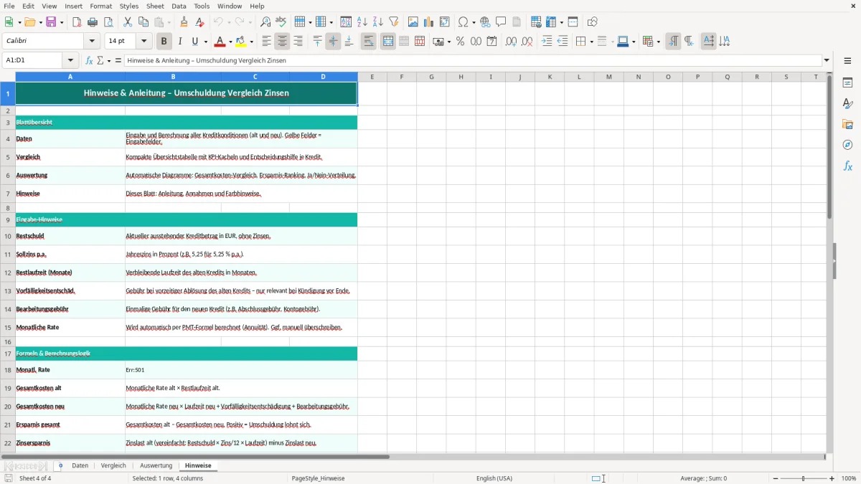
Task: Open Borders dropdown arrow
Action: tap(591, 42)
